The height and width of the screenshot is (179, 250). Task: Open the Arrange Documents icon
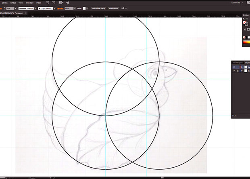click(x=60, y=2)
